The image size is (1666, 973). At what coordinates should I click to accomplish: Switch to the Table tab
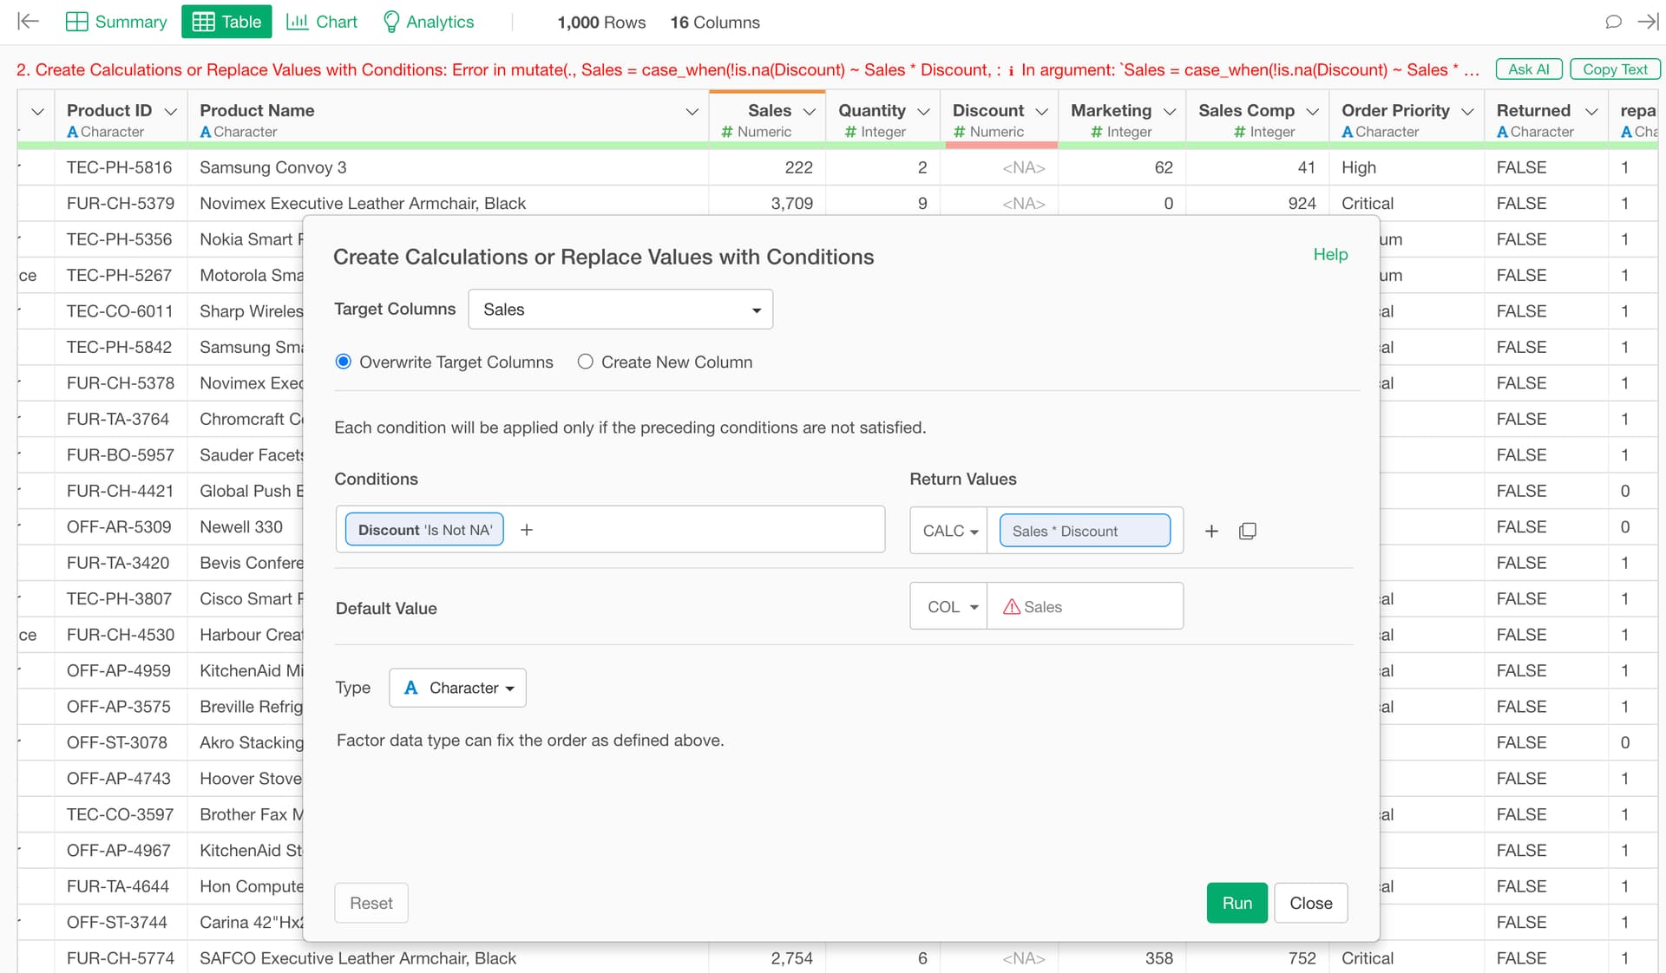point(226,22)
